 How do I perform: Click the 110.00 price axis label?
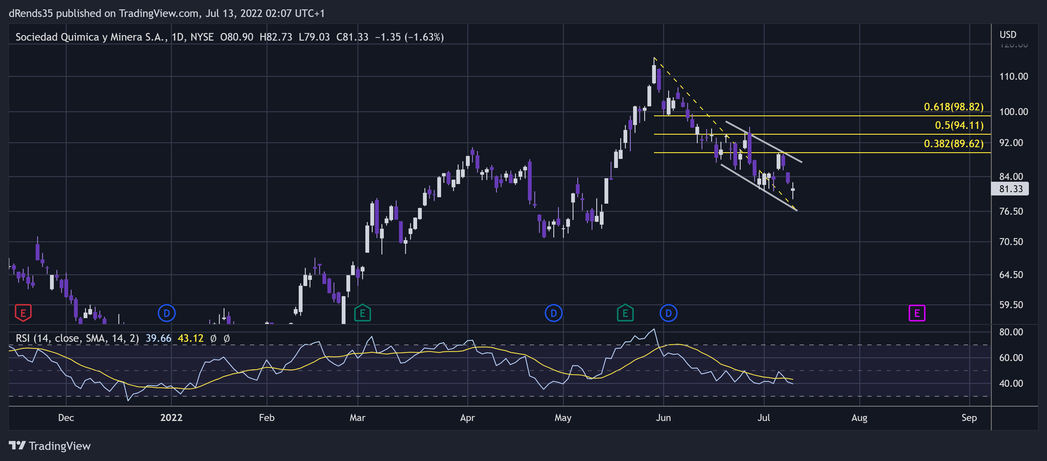(x=1014, y=76)
